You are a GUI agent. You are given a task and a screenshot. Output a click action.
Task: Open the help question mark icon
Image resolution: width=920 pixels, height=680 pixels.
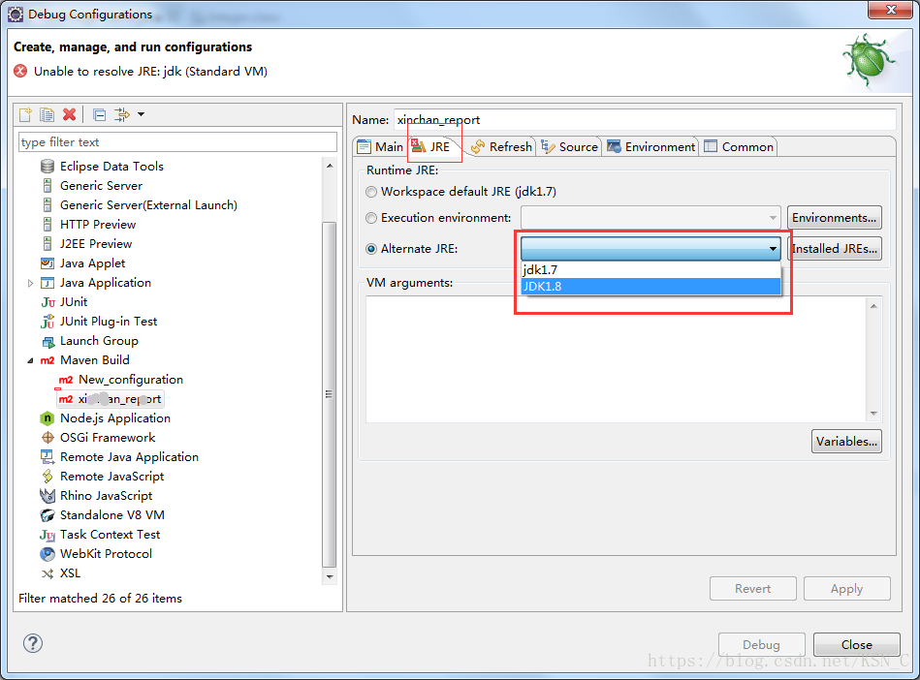[33, 643]
